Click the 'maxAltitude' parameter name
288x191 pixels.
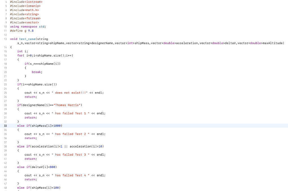[273, 43]
